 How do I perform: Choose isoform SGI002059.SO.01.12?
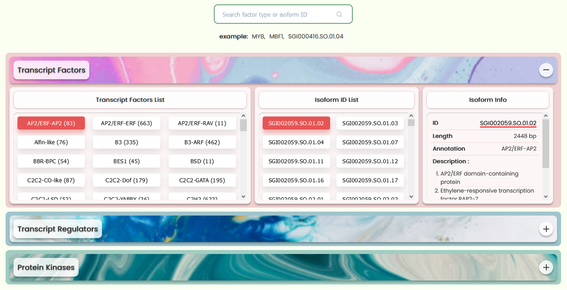370,161
